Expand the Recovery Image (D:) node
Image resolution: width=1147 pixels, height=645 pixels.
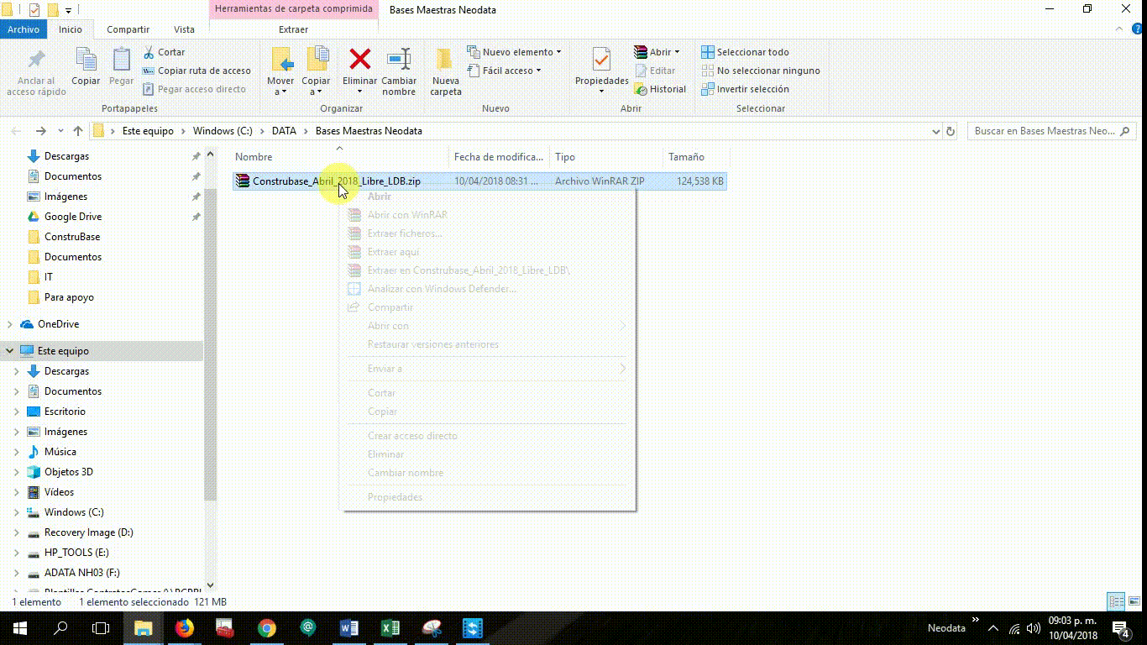click(x=17, y=532)
